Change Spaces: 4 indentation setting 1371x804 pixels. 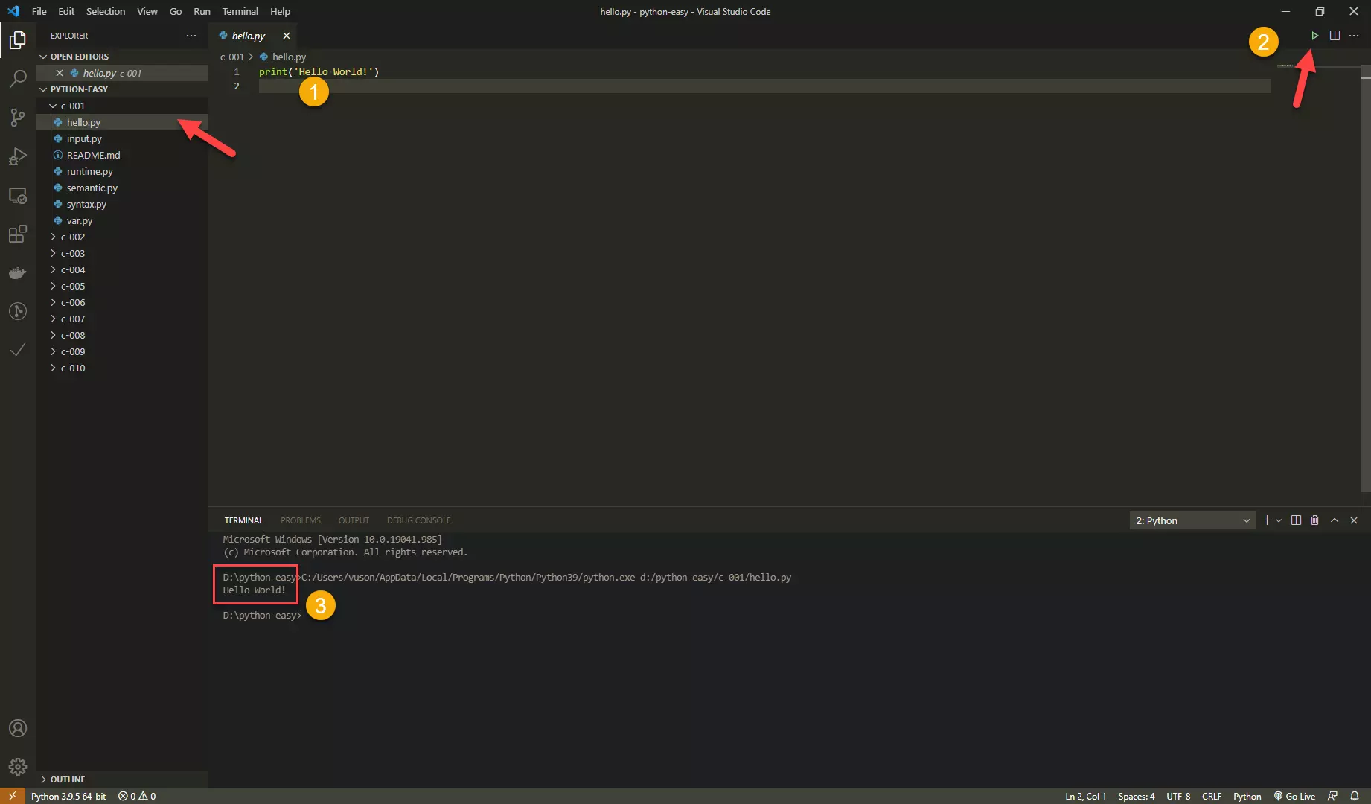click(x=1137, y=796)
